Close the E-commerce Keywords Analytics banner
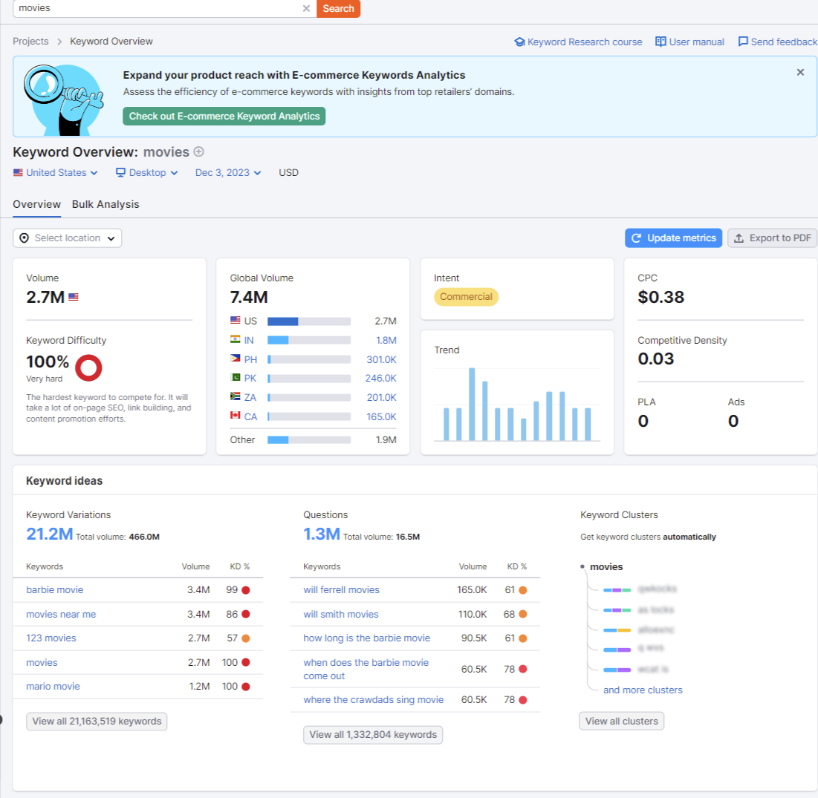The height and width of the screenshot is (798, 818). (x=800, y=72)
